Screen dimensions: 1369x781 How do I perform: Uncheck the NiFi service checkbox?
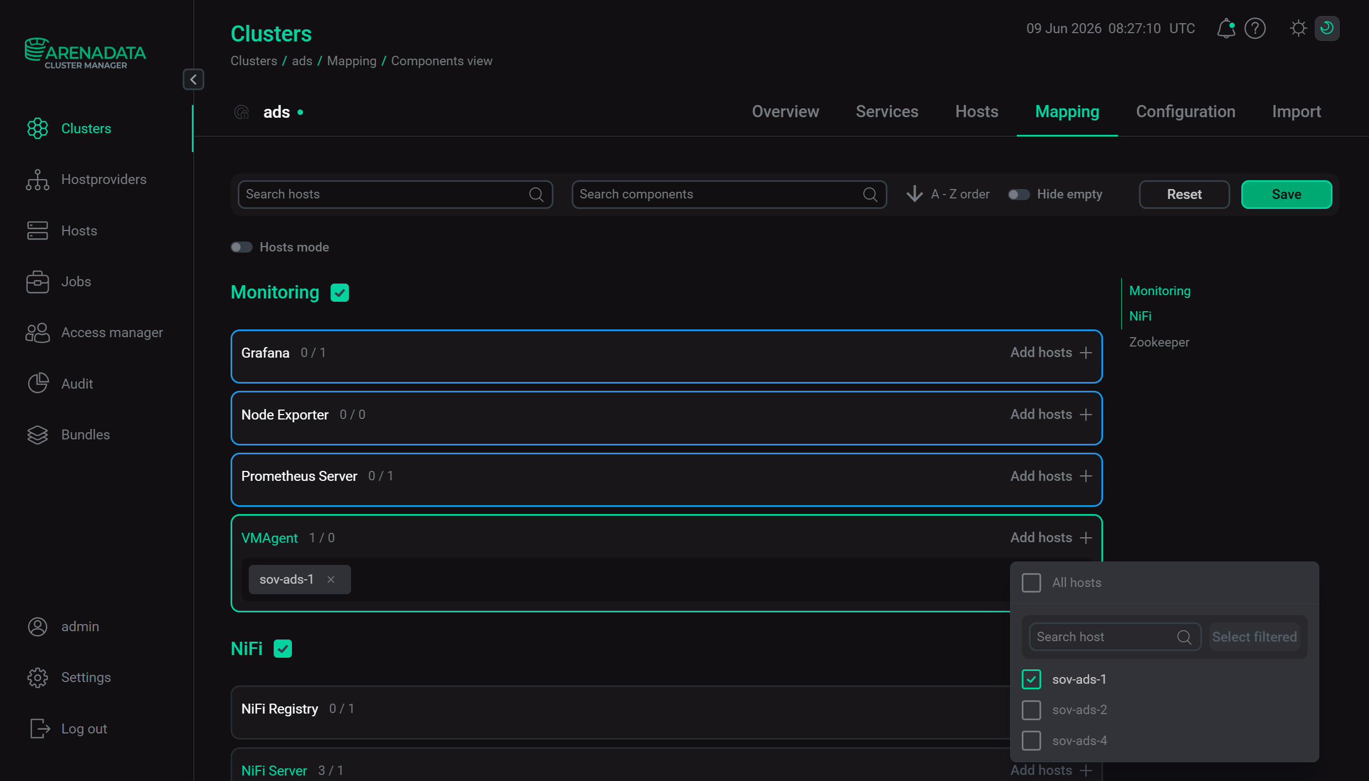tap(283, 649)
